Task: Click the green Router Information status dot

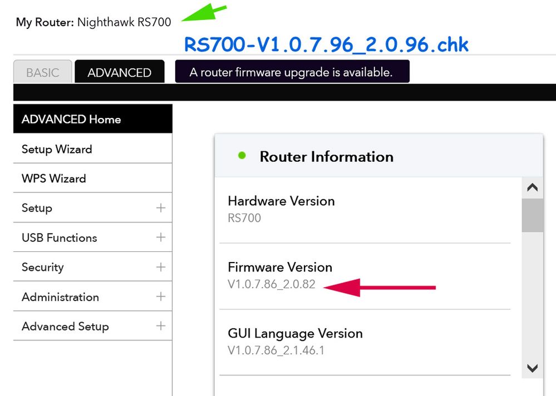Action: [242, 156]
